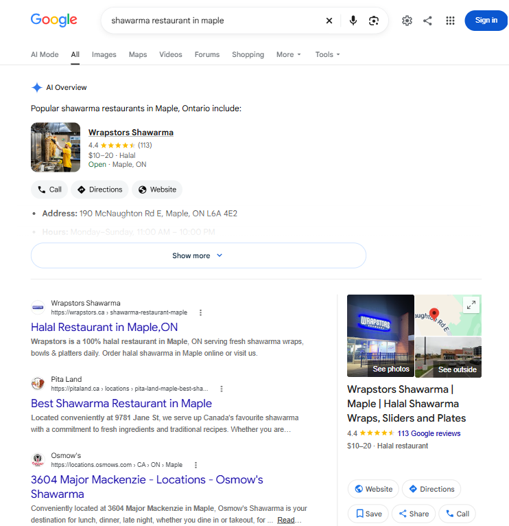Image resolution: width=509 pixels, height=526 pixels.
Task: Clear the search box with the X icon
Action: pos(329,21)
